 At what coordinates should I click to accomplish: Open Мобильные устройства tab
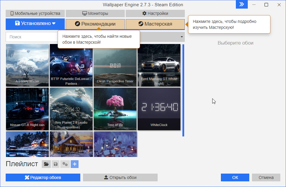[x=35, y=13]
